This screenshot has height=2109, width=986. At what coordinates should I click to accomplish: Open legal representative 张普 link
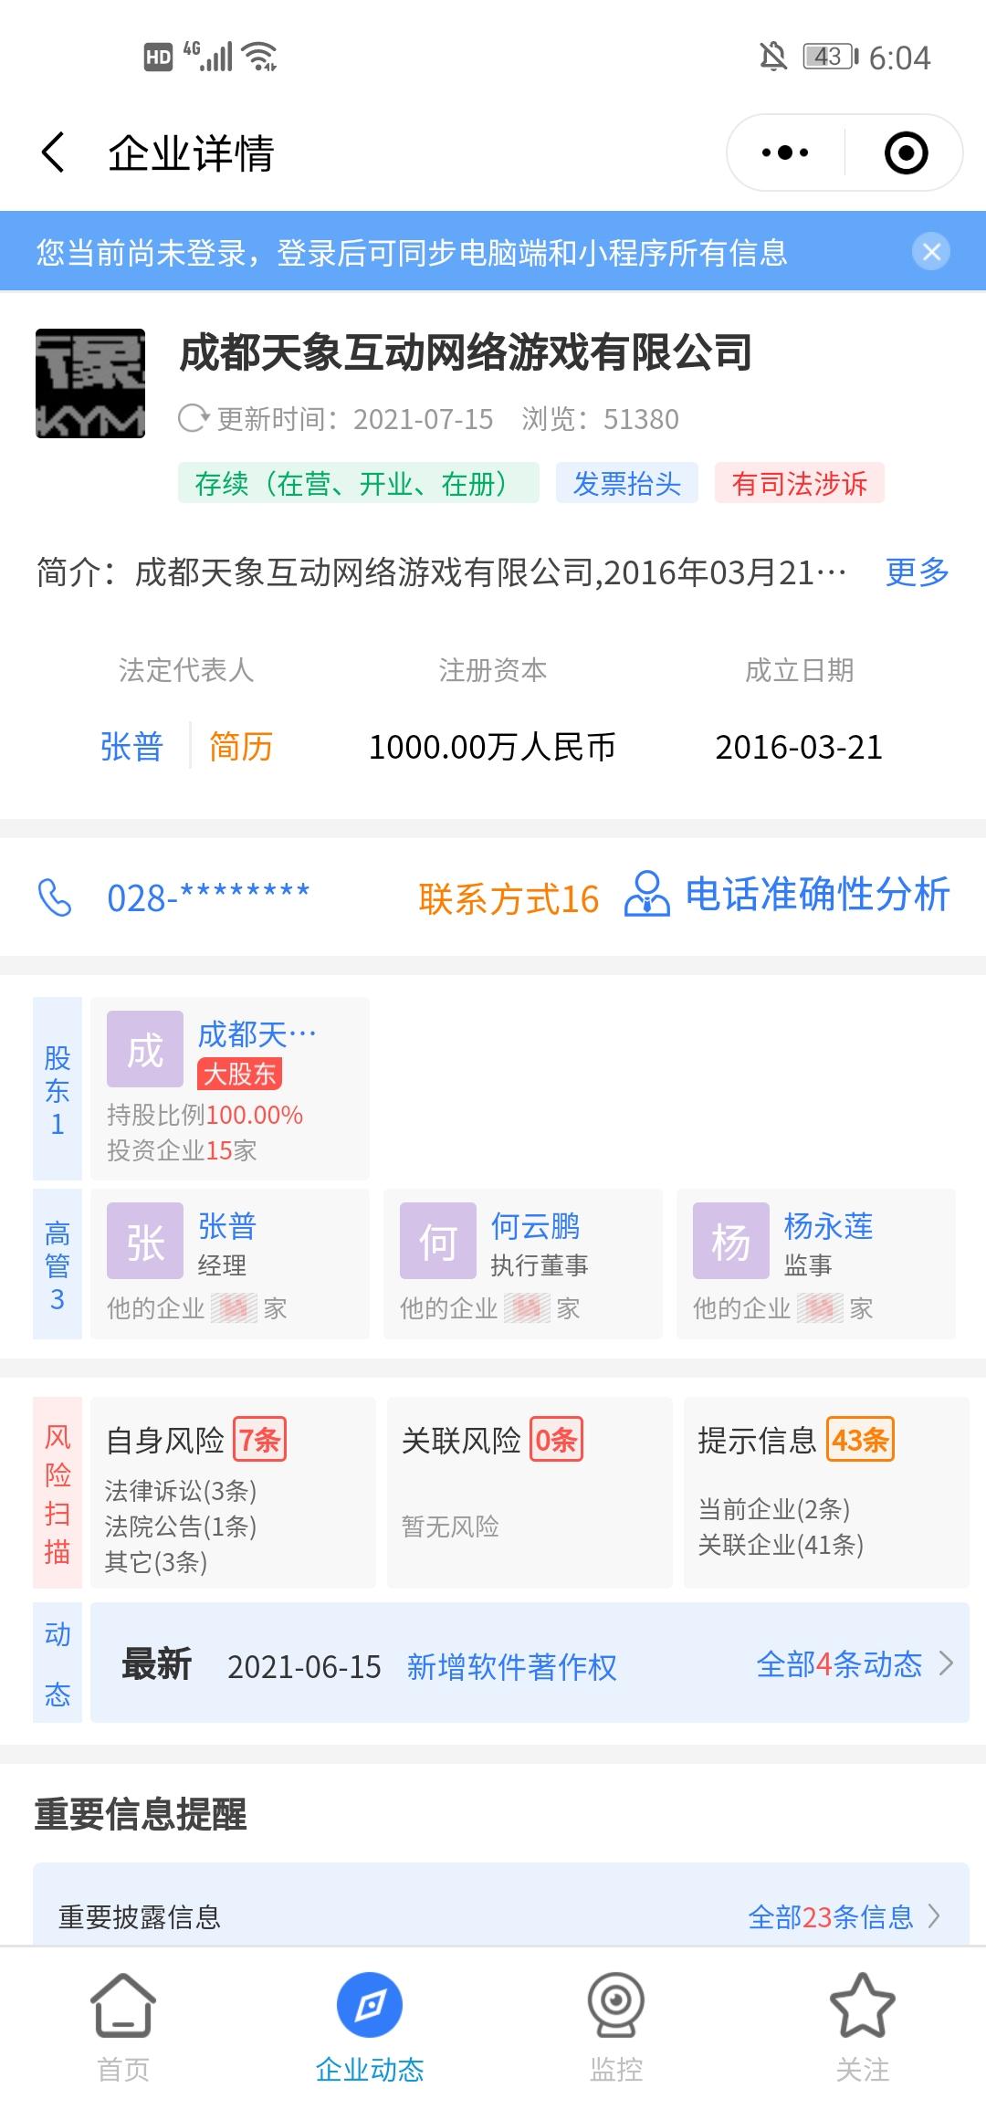(x=132, y=747)
